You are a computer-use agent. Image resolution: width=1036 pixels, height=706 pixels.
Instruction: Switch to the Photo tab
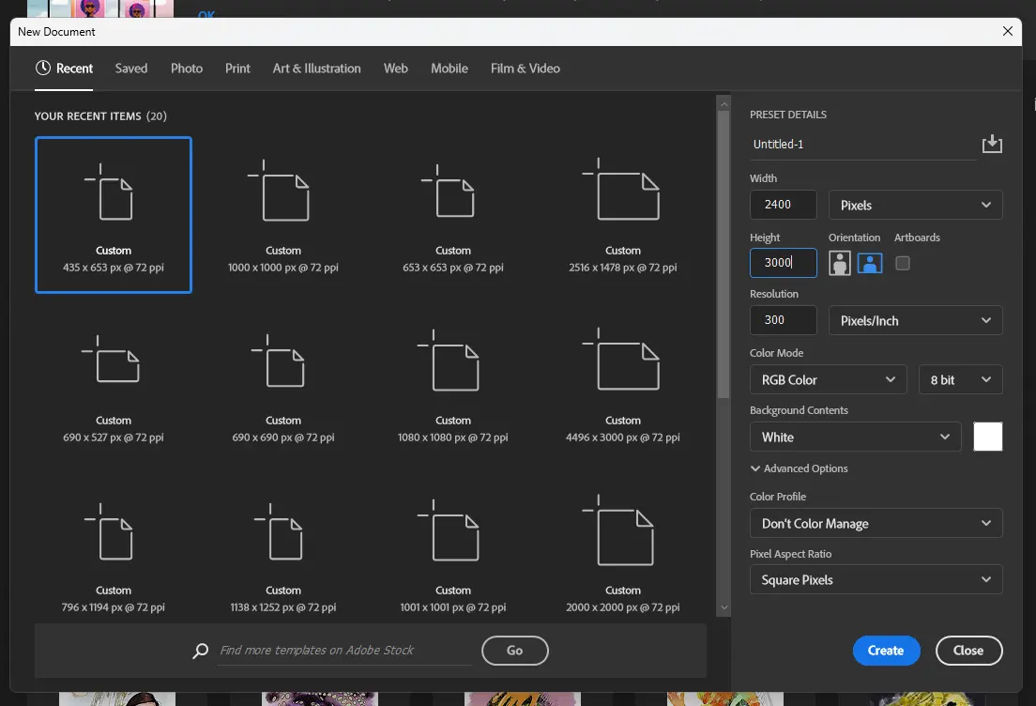(187, 69)
